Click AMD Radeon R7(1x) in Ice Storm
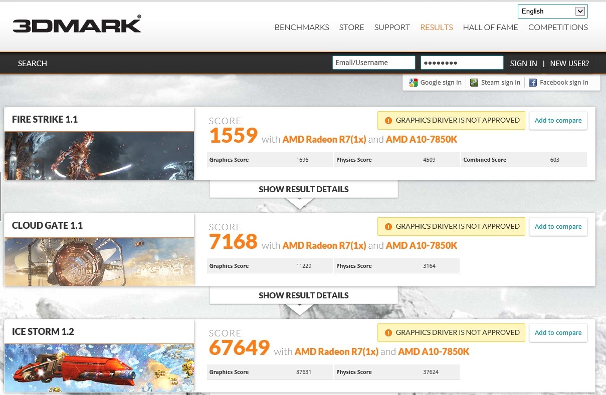Viewport: 606px width, 395px height. 336,351
